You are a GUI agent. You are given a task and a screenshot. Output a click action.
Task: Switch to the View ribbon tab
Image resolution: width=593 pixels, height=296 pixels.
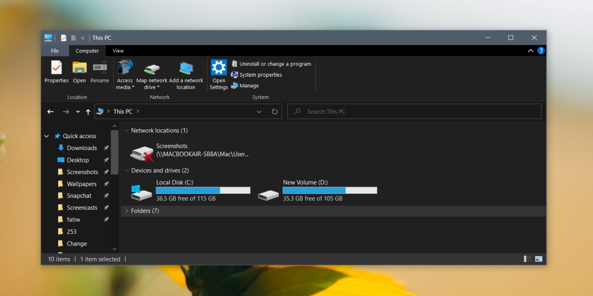[118, 51]
